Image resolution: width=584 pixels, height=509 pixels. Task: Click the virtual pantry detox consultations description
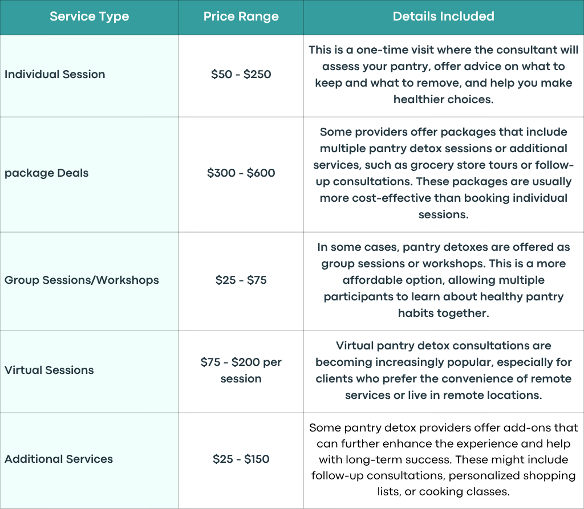[x=444, y=370]
